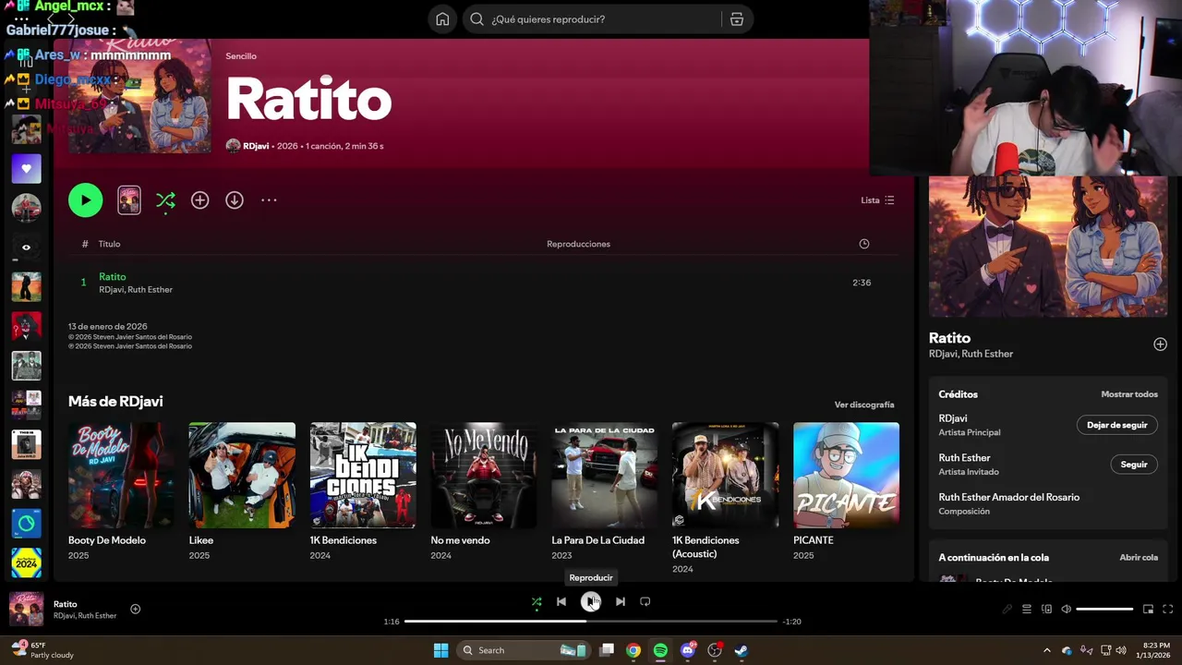Open blue circle playlist in sidebar
The height and width of the screenshot is (665, 1182).
26,524
